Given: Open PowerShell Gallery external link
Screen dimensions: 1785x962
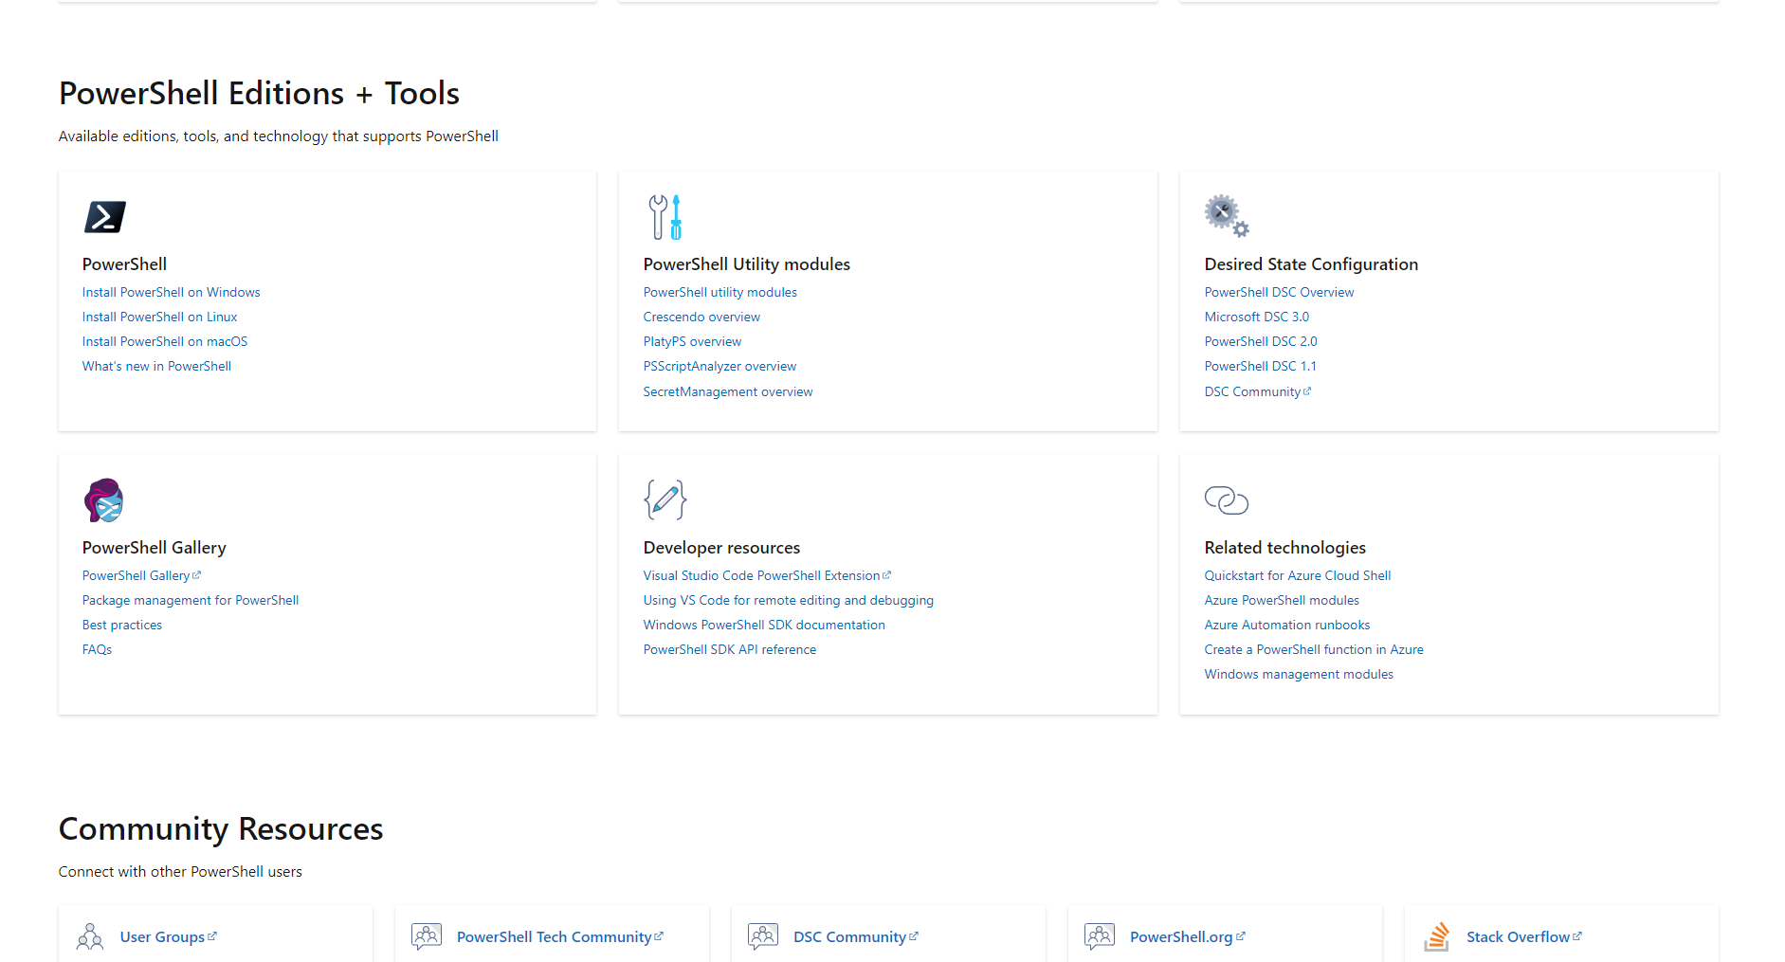Looking at the screenshot, I should (136, 575).
